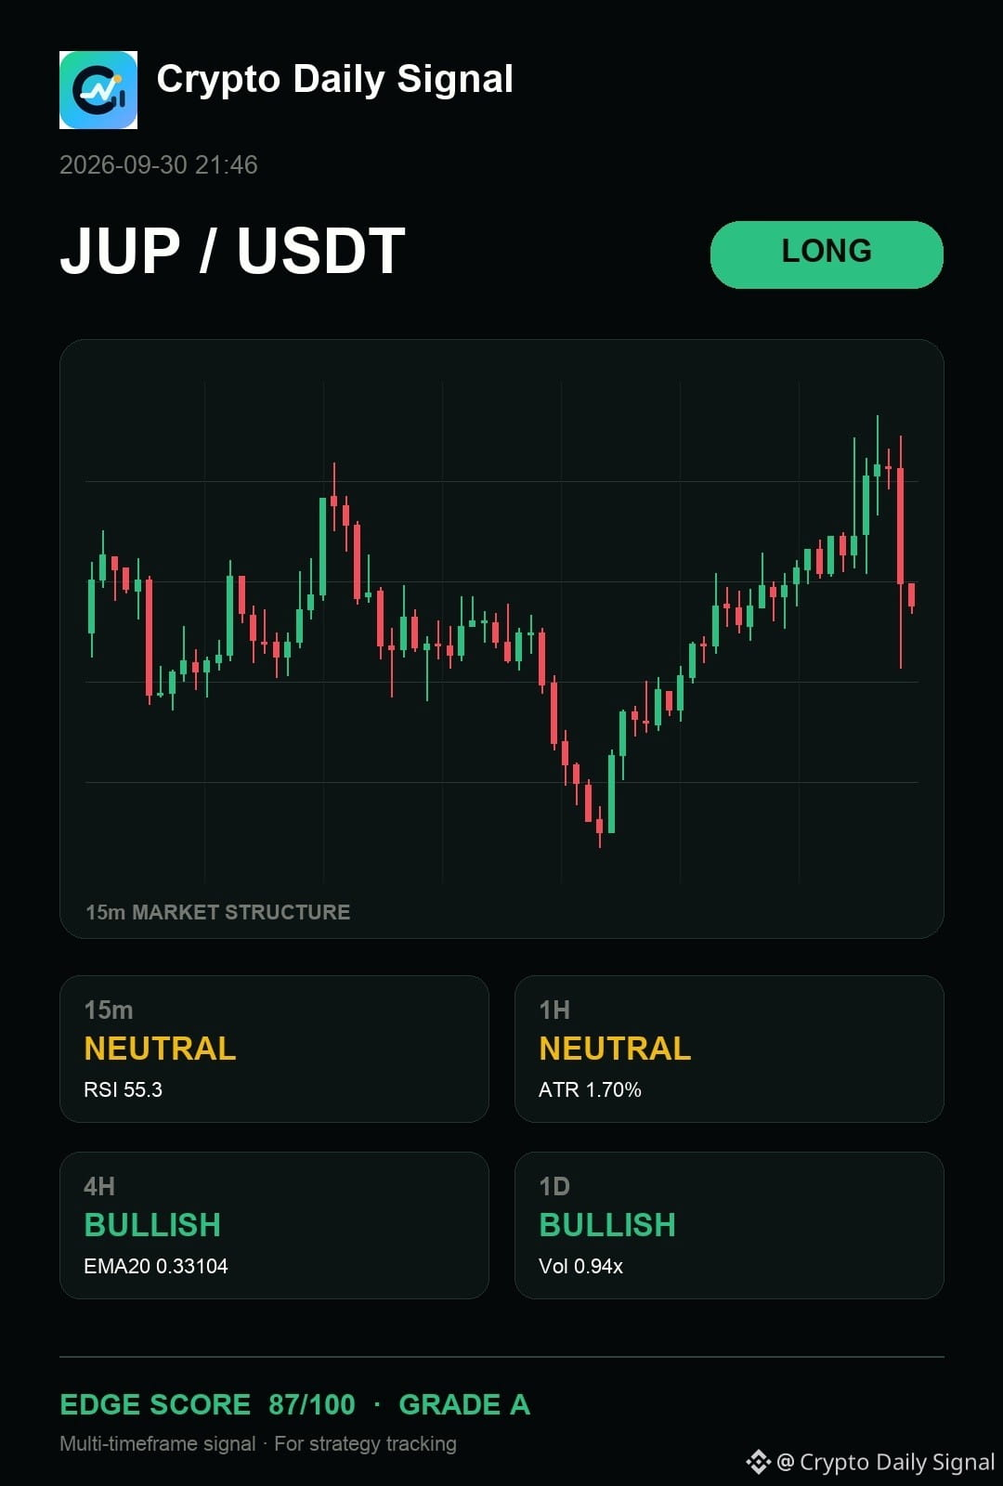This screenshot has height=1486, width=1003.
Task: Click the RSI 55.3 reading
Action: pos(123,1089)
